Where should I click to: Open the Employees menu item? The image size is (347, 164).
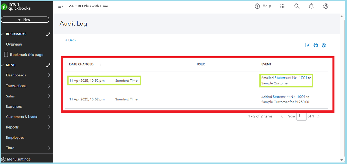coord(15,138)
